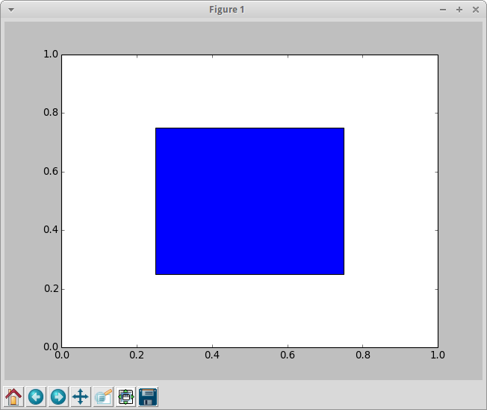Screen dimensions: 487x410
Task: Click the y-axis label 0.8
Action: pos(51,113)
